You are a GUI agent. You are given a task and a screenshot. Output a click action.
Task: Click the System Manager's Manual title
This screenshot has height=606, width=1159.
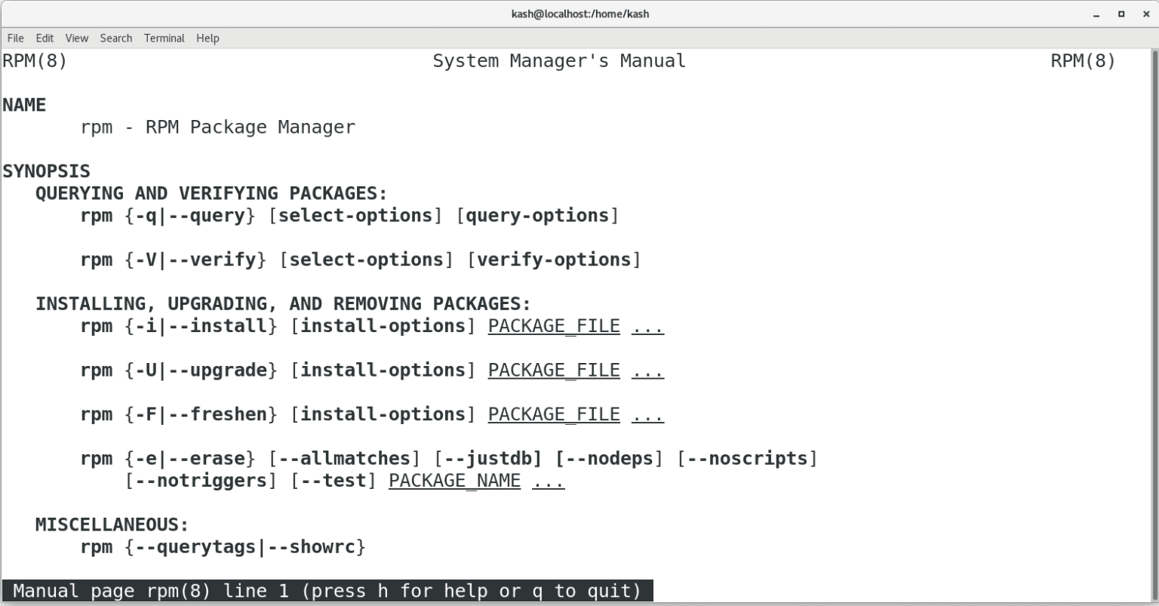click(x=558, y=61)
